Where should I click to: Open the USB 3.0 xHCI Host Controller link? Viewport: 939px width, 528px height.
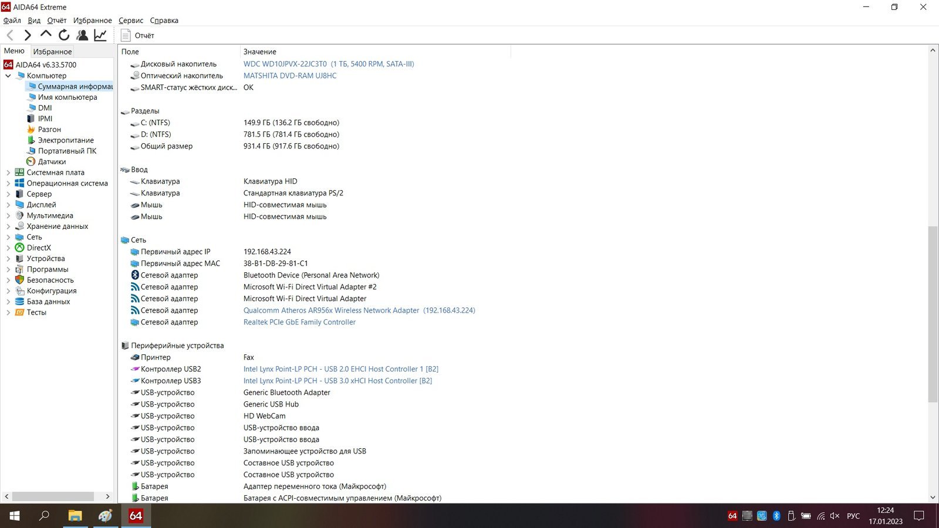pos(337,381)
